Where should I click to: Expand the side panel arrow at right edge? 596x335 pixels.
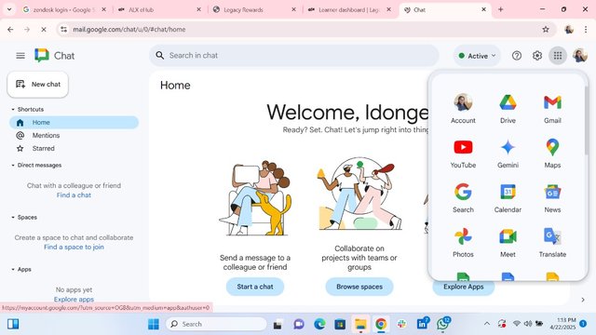583,300
